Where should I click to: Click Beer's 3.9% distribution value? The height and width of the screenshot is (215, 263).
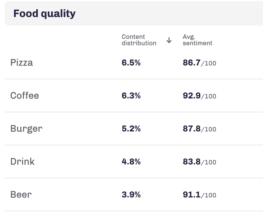coord(131,195)
